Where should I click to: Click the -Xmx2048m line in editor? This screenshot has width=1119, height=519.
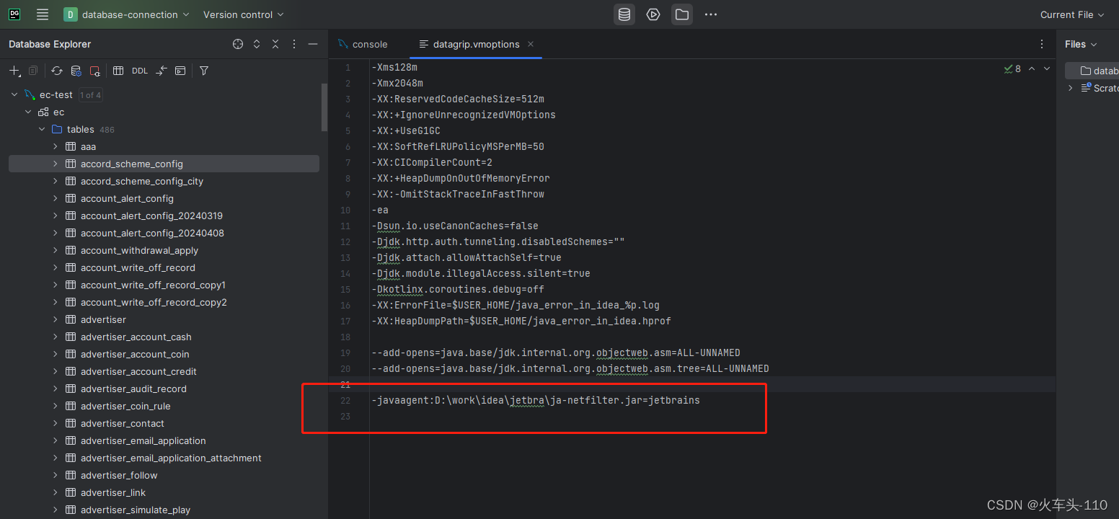[x=397, y=83]
